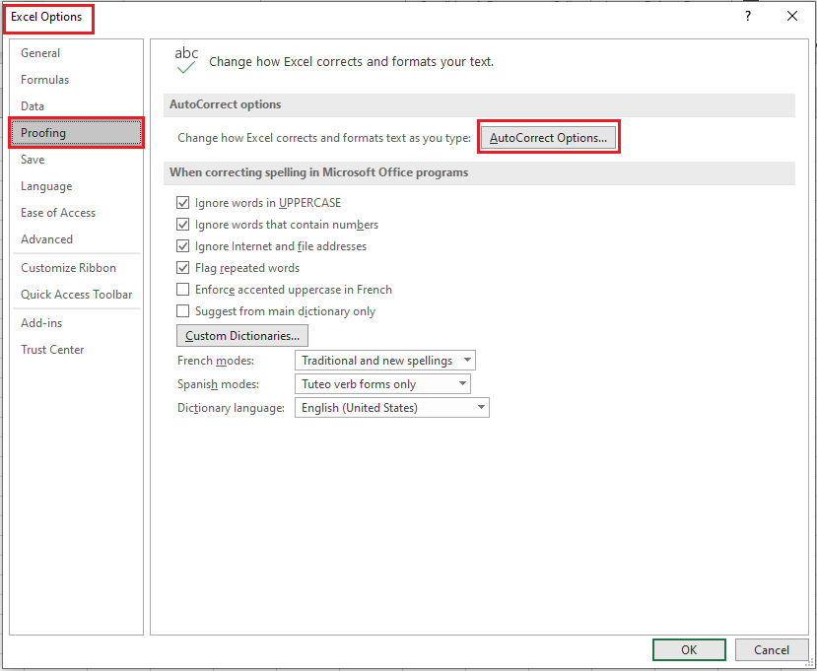
Task: Click the Help question mark icon
Action: click(x=747, y=17)
